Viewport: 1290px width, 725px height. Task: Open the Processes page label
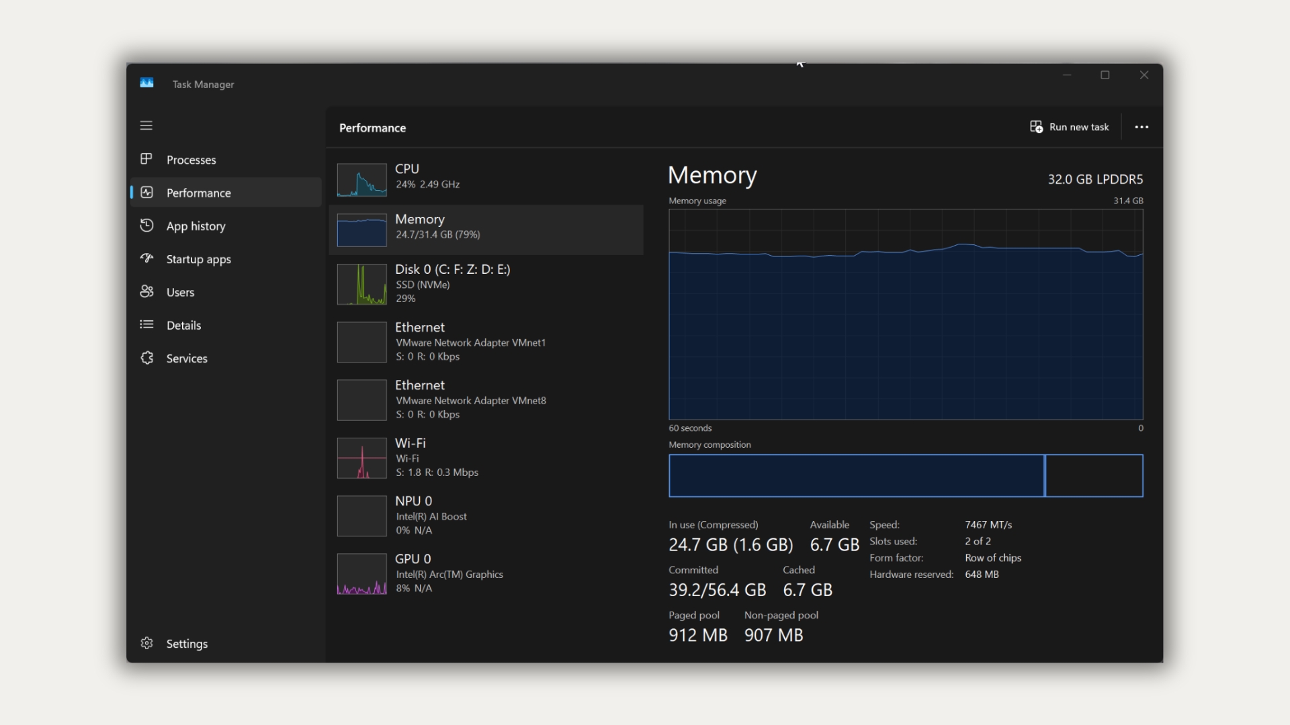(x=191, y=160)
